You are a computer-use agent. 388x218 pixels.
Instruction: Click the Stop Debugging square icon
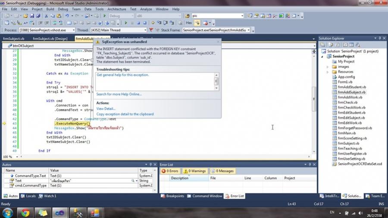pyautogui.click(x=138, y=23)
